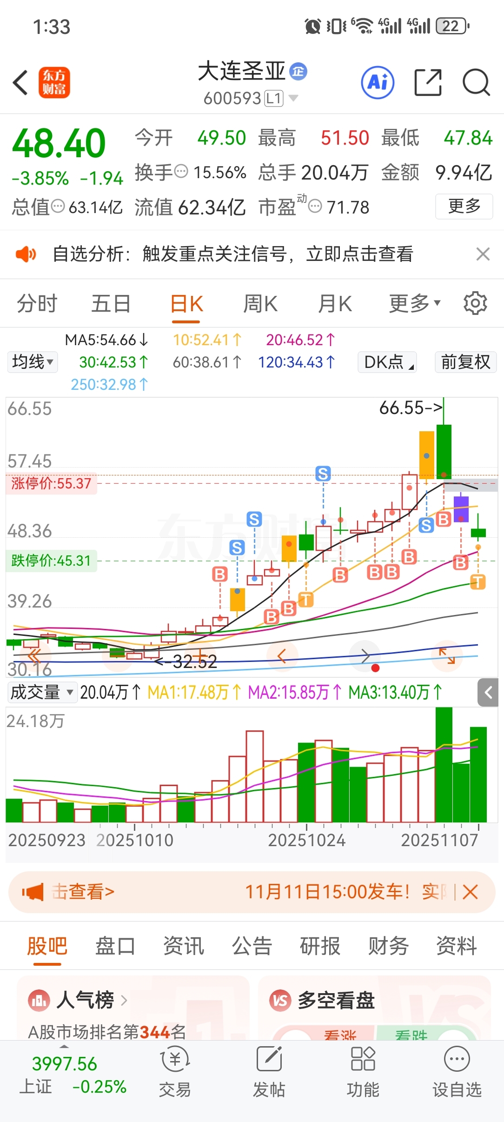This screenshot has width=504, height=1122.
Task: Open the 成交量 indicator dropdown
Action: coord(41,692)
